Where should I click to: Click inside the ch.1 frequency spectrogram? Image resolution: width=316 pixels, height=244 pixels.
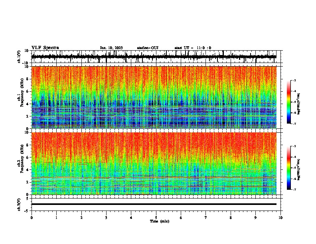click(154, 97)
